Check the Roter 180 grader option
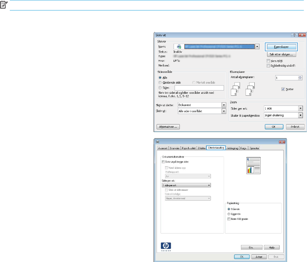The height and width of the screenshot is (262, 307). tap(229, 219)
